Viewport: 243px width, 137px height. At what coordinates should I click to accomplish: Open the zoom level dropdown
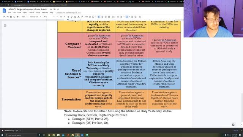pos(24,17)
